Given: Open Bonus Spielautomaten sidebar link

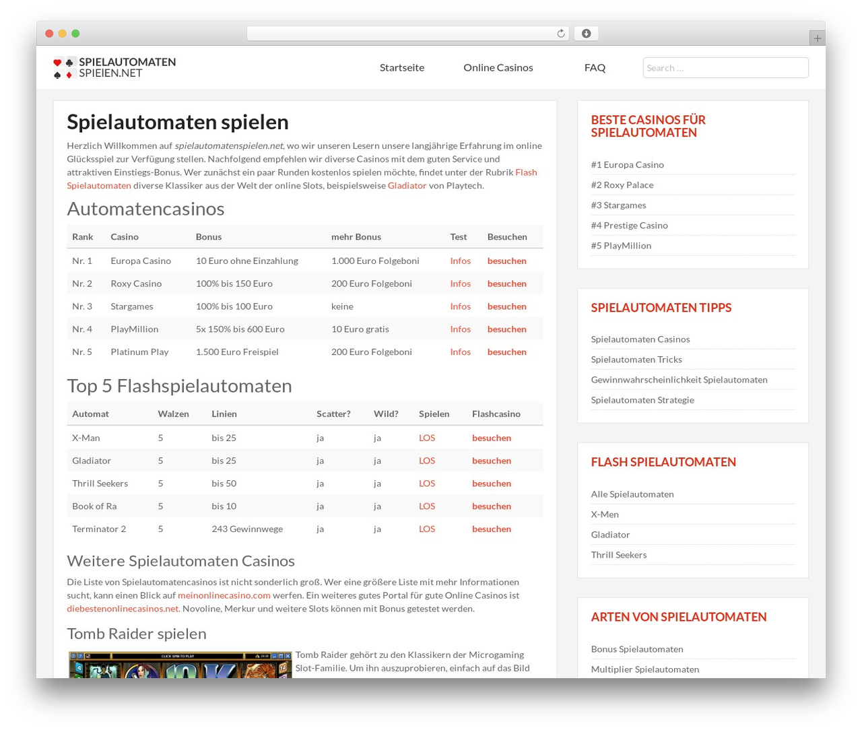Looking at the screenshot, I should pos(637,649).
